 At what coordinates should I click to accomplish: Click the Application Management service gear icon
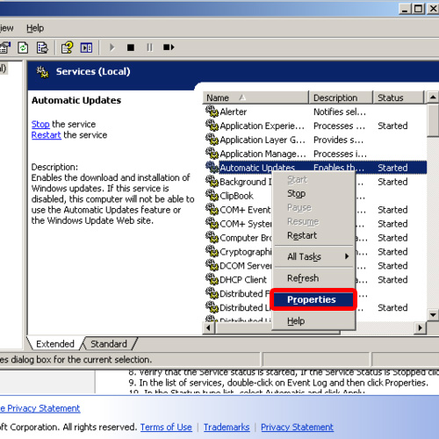(212, 153)
